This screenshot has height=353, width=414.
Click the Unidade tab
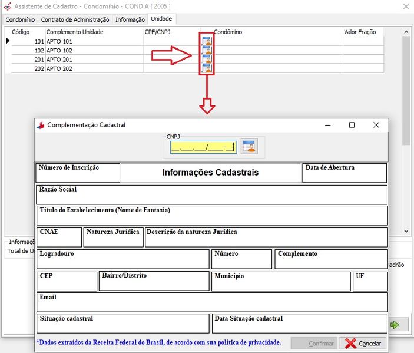(x=162, y=19)
